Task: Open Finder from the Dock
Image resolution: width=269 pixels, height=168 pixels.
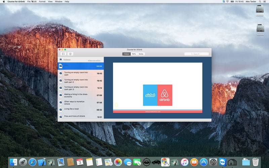Action: tap(13, 162)
